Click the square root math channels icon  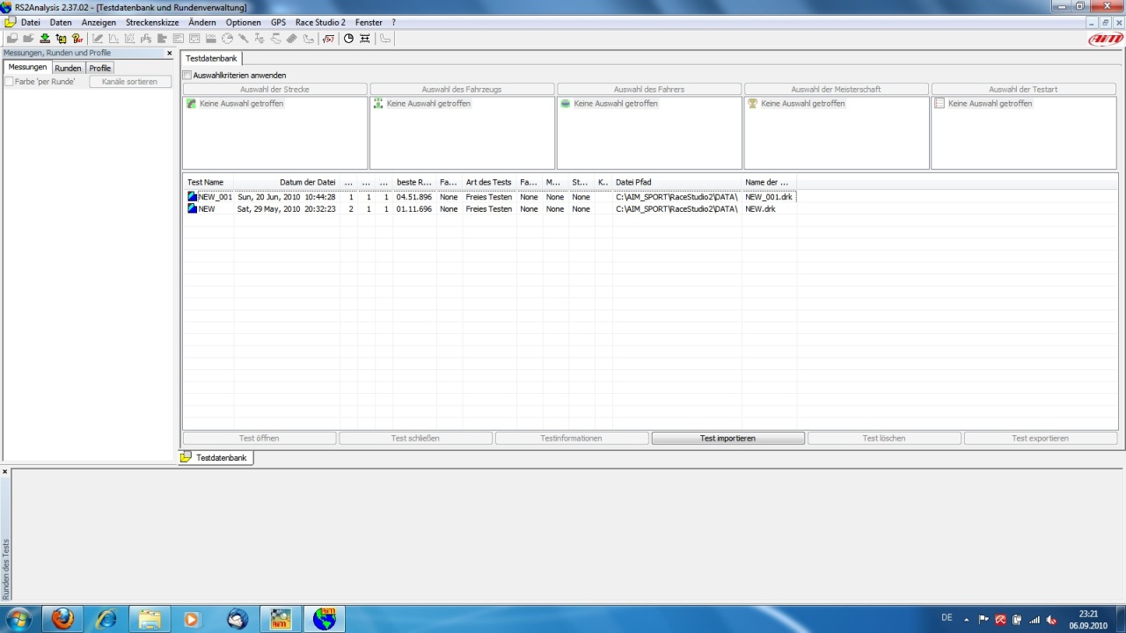tap(328, 39)
